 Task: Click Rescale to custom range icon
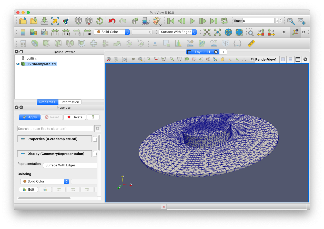[66, 32]
